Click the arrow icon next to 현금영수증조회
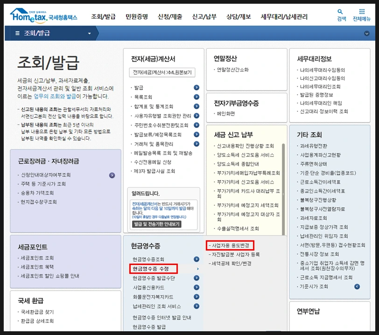The height and width of the screenshot is (335, 379). coord(197,259)
